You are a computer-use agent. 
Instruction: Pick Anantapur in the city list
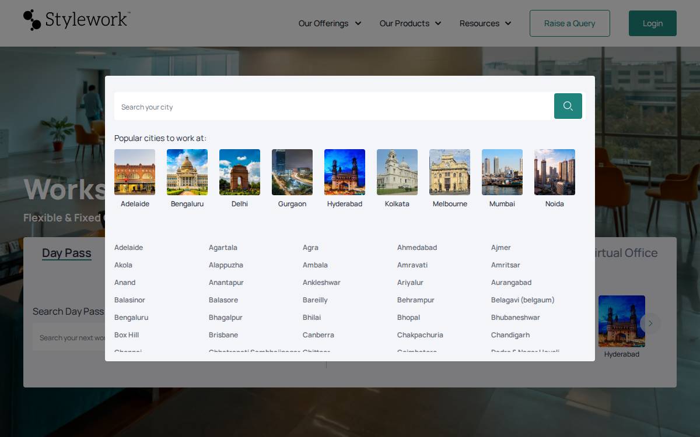pyautogui.click(x=226, y=283)
